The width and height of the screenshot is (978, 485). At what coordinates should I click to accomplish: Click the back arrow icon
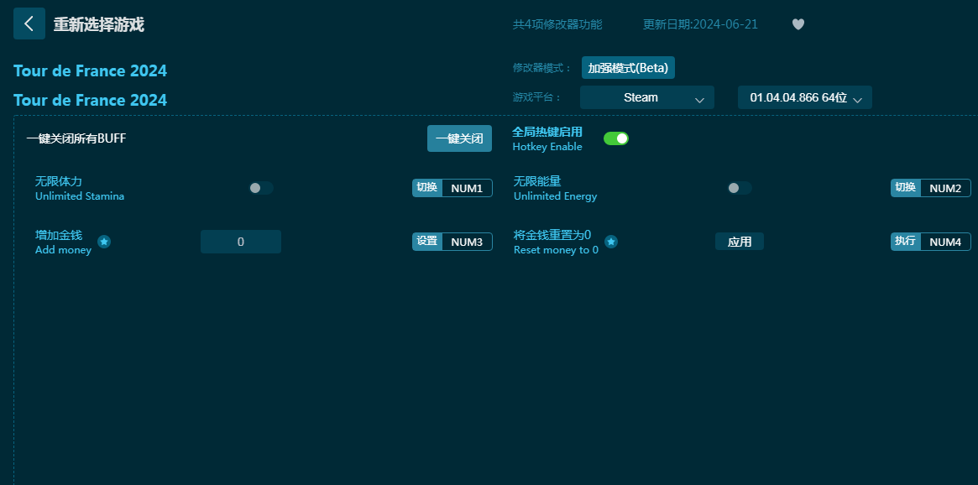pyautogui.click(x=29, y=23)
